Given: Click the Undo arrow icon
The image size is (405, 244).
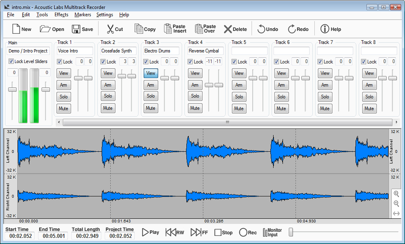Looking at the screenshot, I should pyautogui.click(x=261, y=29).
